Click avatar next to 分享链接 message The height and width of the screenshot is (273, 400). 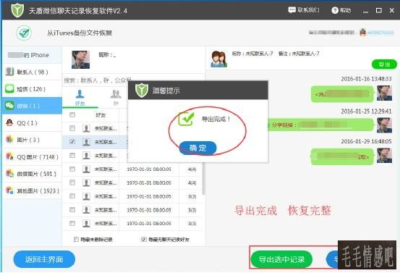[384, 125]
